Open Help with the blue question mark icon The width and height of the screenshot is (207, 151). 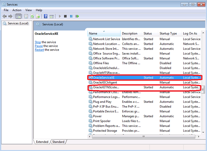pyautogui.click(x=46, y=16)
